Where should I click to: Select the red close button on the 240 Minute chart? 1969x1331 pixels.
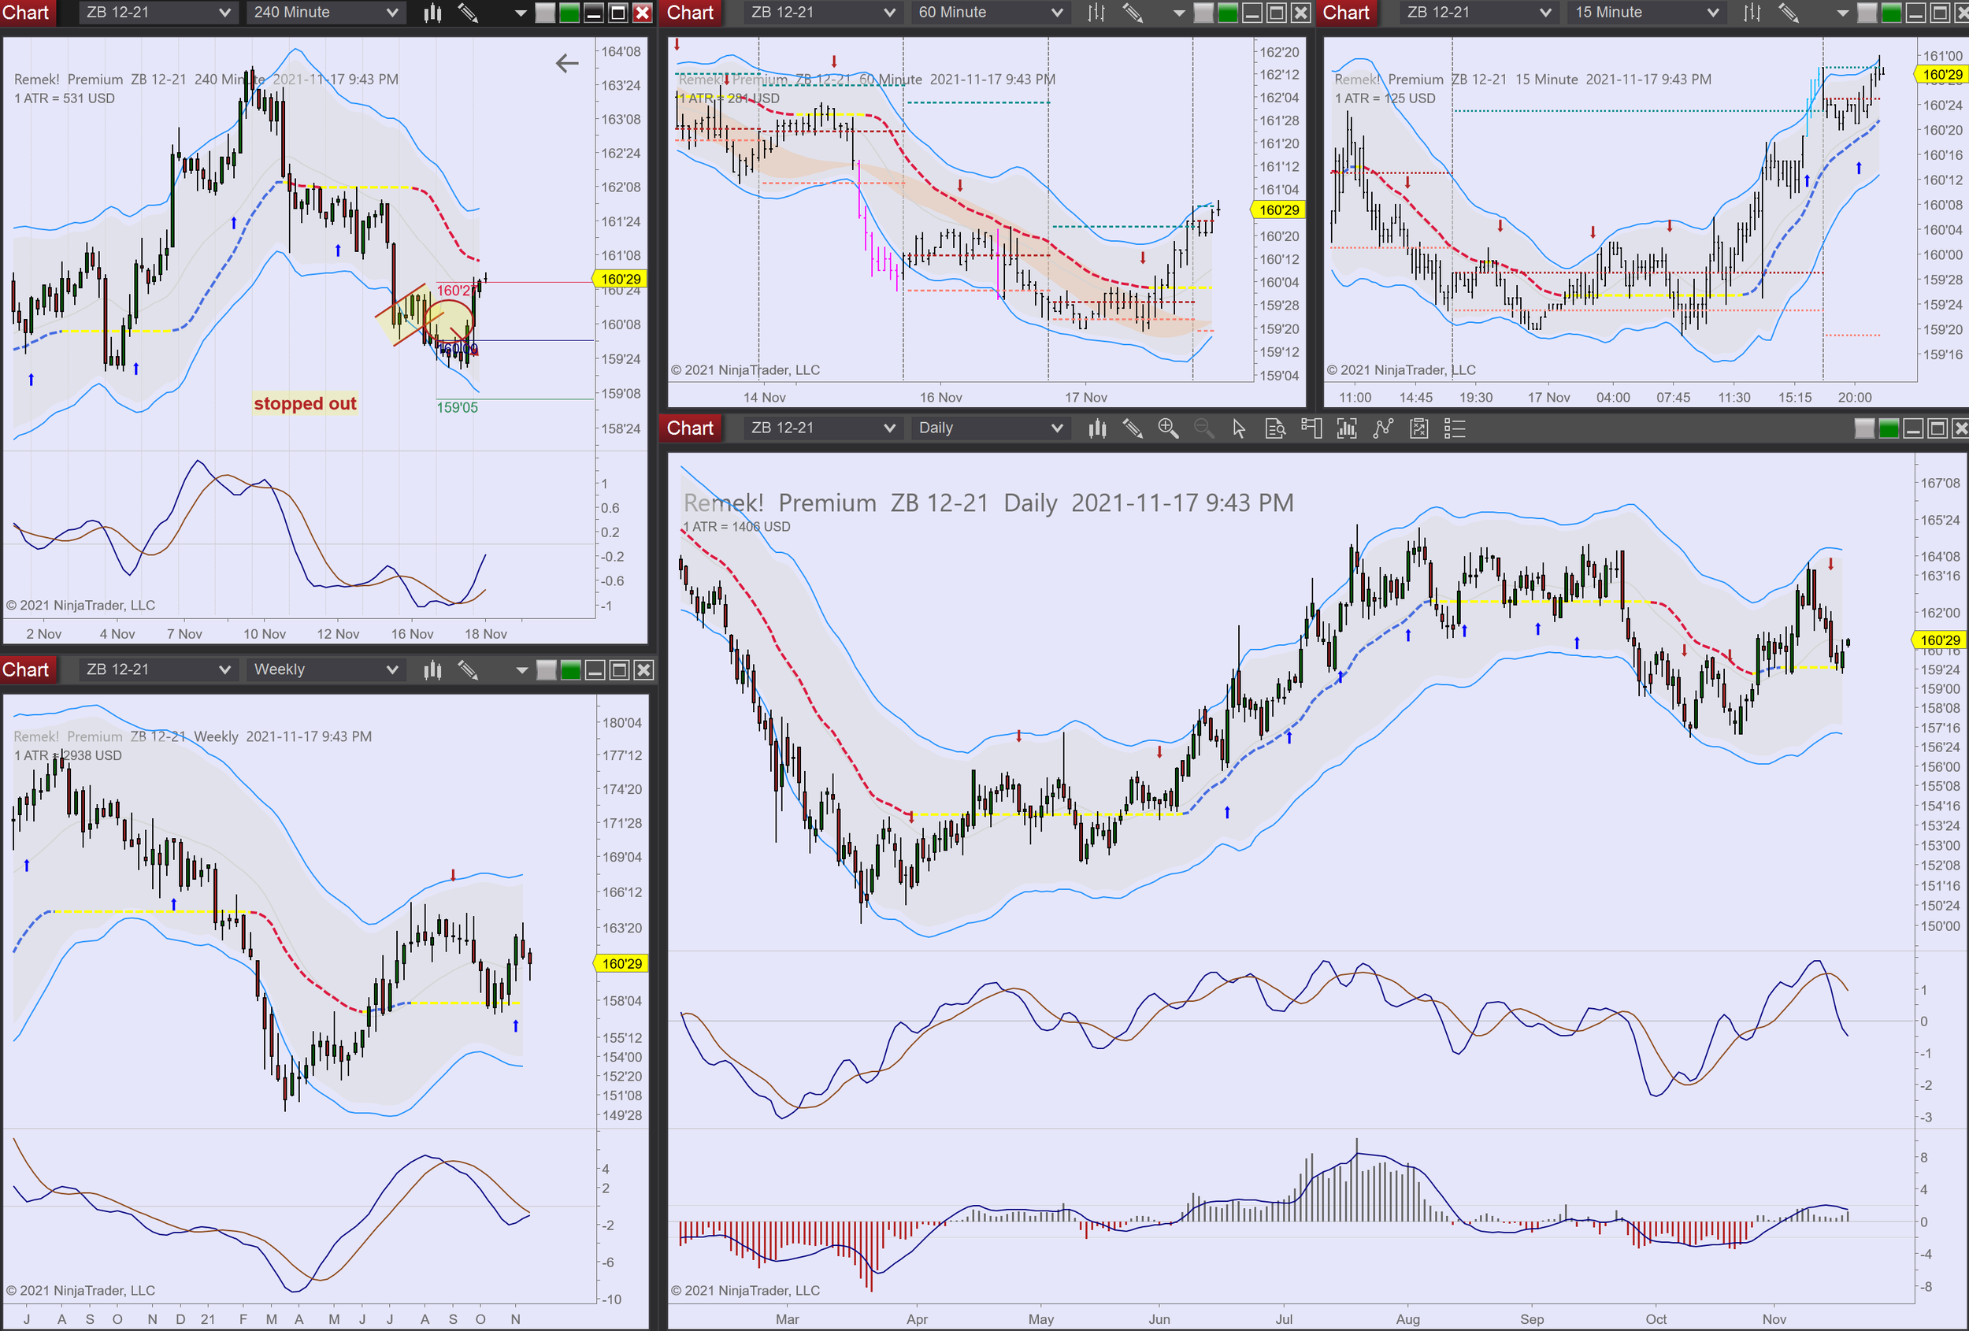click(x=642, y=13)
